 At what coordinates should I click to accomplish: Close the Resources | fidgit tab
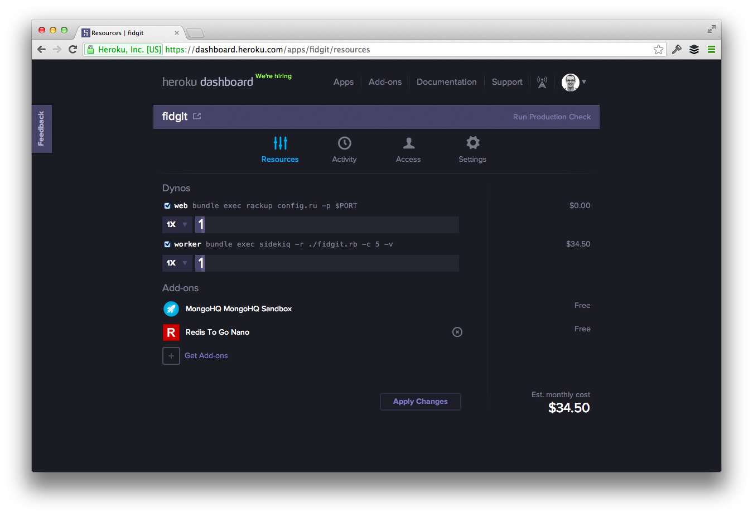(x=177, y=33)
